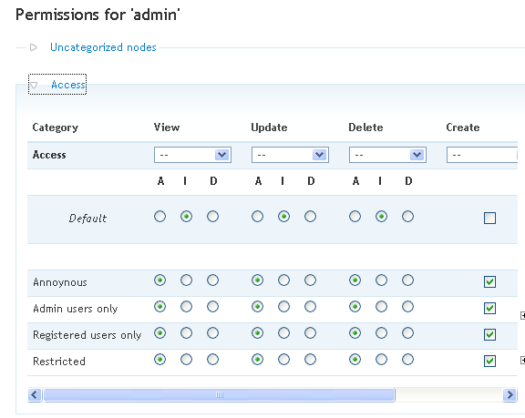
Task: Click the Update column header
Action: [x=269, y=127]
